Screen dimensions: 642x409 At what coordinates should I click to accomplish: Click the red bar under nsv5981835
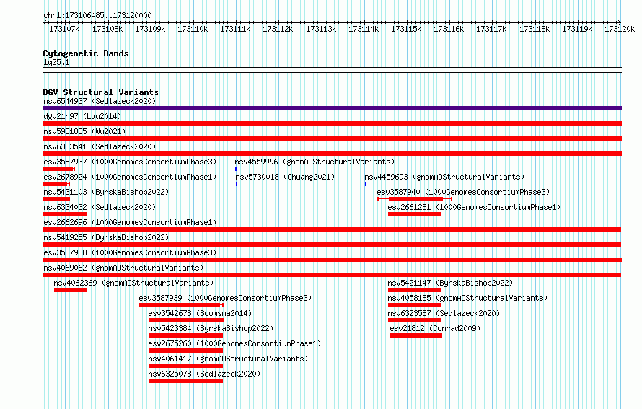tap(332, 138)
